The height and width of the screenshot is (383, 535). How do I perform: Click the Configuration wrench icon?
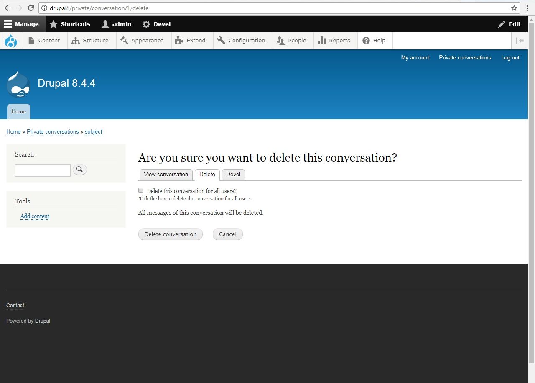coord(221,40)
